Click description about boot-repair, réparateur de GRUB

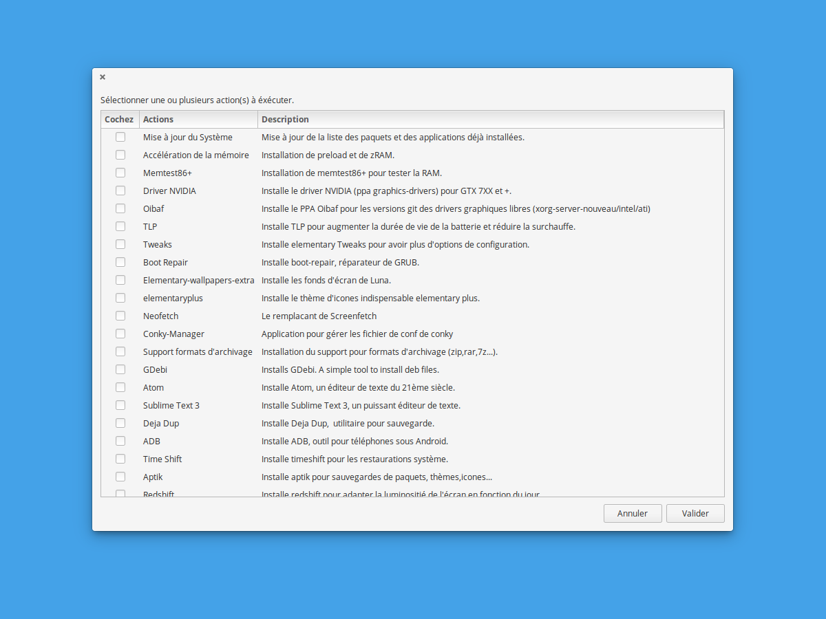click(340, 262)
